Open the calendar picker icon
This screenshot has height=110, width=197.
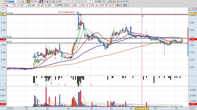(127, 2)
